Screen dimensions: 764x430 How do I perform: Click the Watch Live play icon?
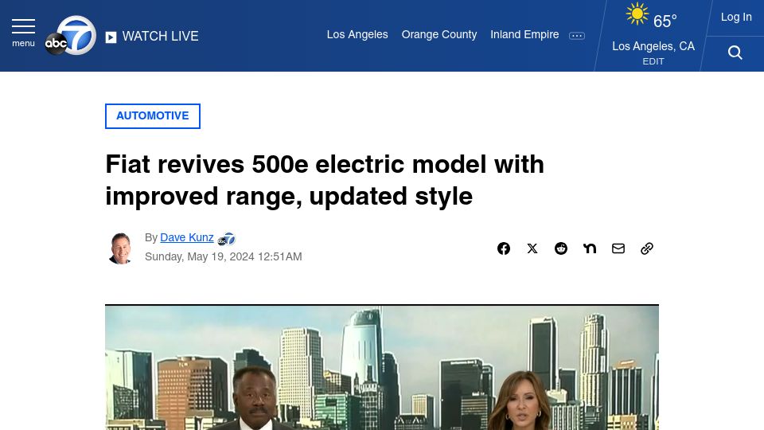click(111, 37)
